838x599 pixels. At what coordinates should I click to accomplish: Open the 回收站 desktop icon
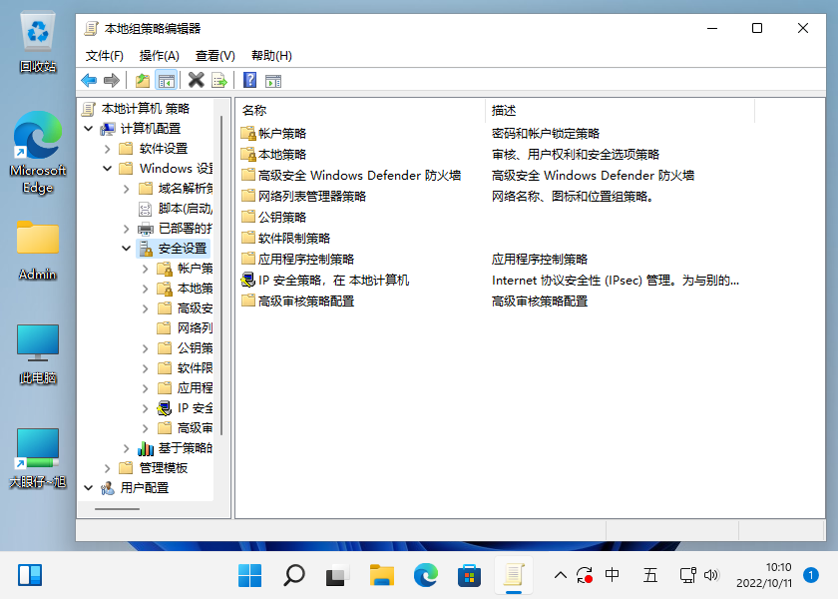pyautogui.click(x=38, y=30)
